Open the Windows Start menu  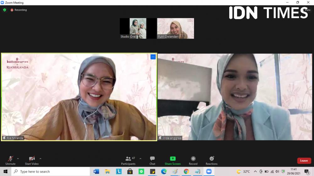click(5, 172)
